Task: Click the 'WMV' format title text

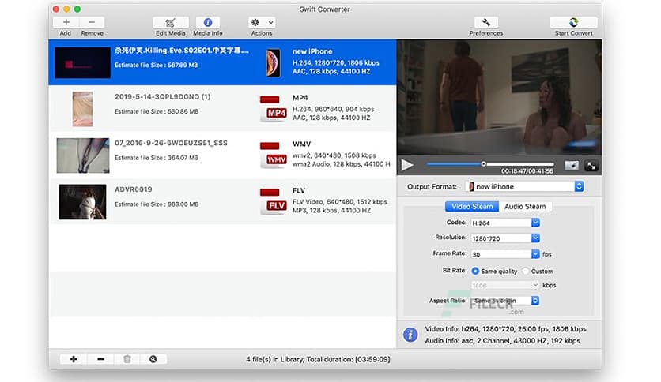Action: [x=301, y=144]
